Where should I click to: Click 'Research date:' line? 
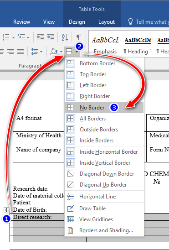tap(31, 189)
